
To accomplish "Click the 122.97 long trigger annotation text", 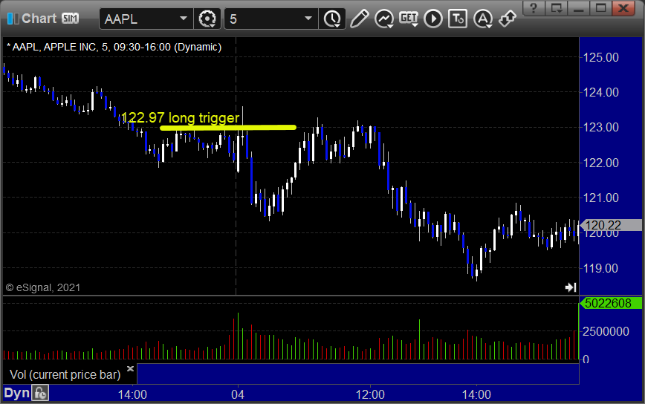I will coord(180,117).
